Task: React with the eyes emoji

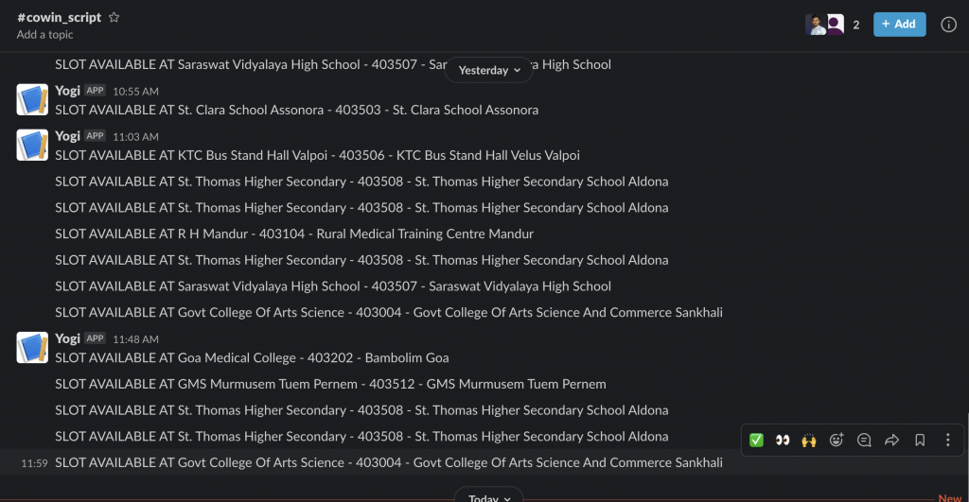Action: click(783, 441)
